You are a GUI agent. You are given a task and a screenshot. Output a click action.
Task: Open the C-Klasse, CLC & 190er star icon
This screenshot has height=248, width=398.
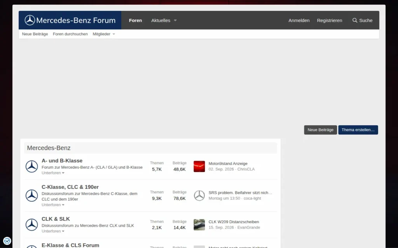pyautogui.click(x=32, y=196)
